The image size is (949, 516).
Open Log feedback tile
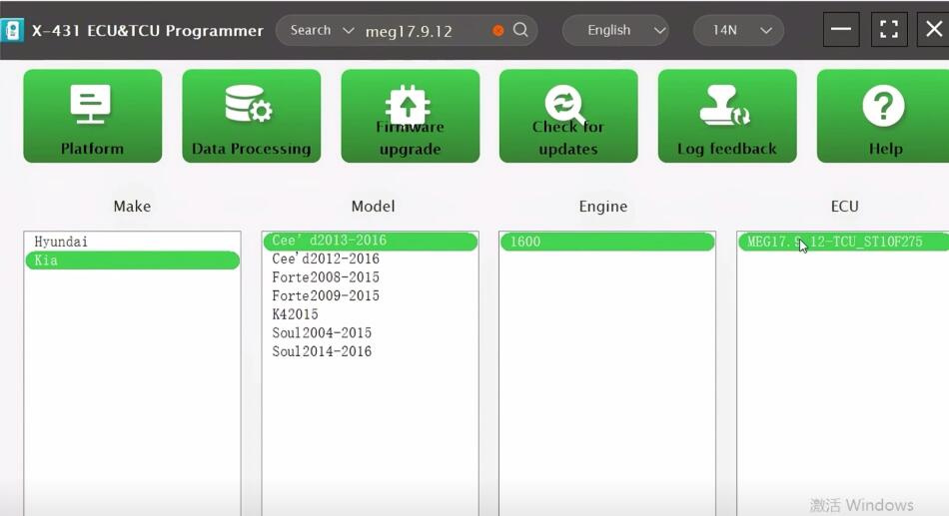726,116
